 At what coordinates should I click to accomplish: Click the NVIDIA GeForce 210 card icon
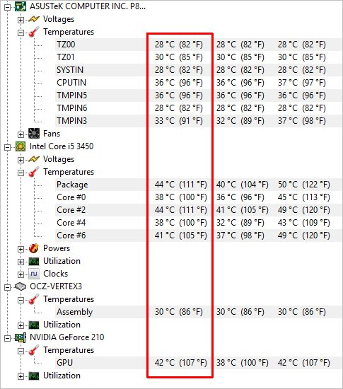pos(21,337)
